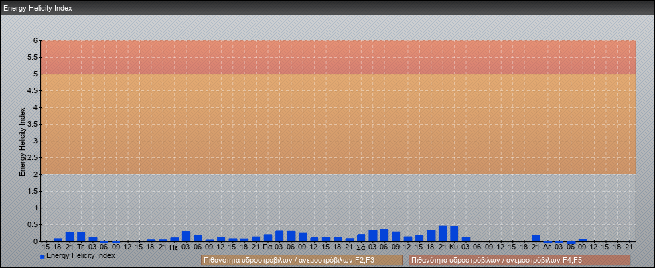Click the orange F2,F3 risk band

click(x=338, y=124)
